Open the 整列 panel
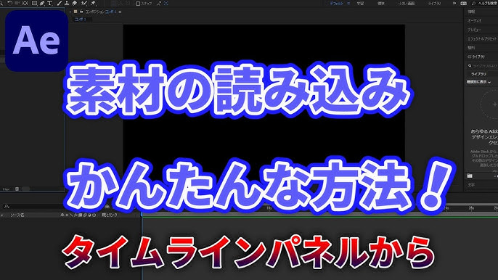This screenshot has height=280, width=498. 471,48
